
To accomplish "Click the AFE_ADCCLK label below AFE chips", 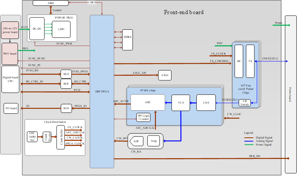I will (145, 128).
